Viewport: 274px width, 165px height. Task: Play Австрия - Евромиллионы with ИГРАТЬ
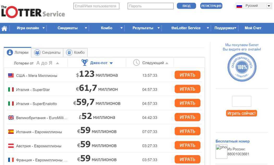pos(187,145)
